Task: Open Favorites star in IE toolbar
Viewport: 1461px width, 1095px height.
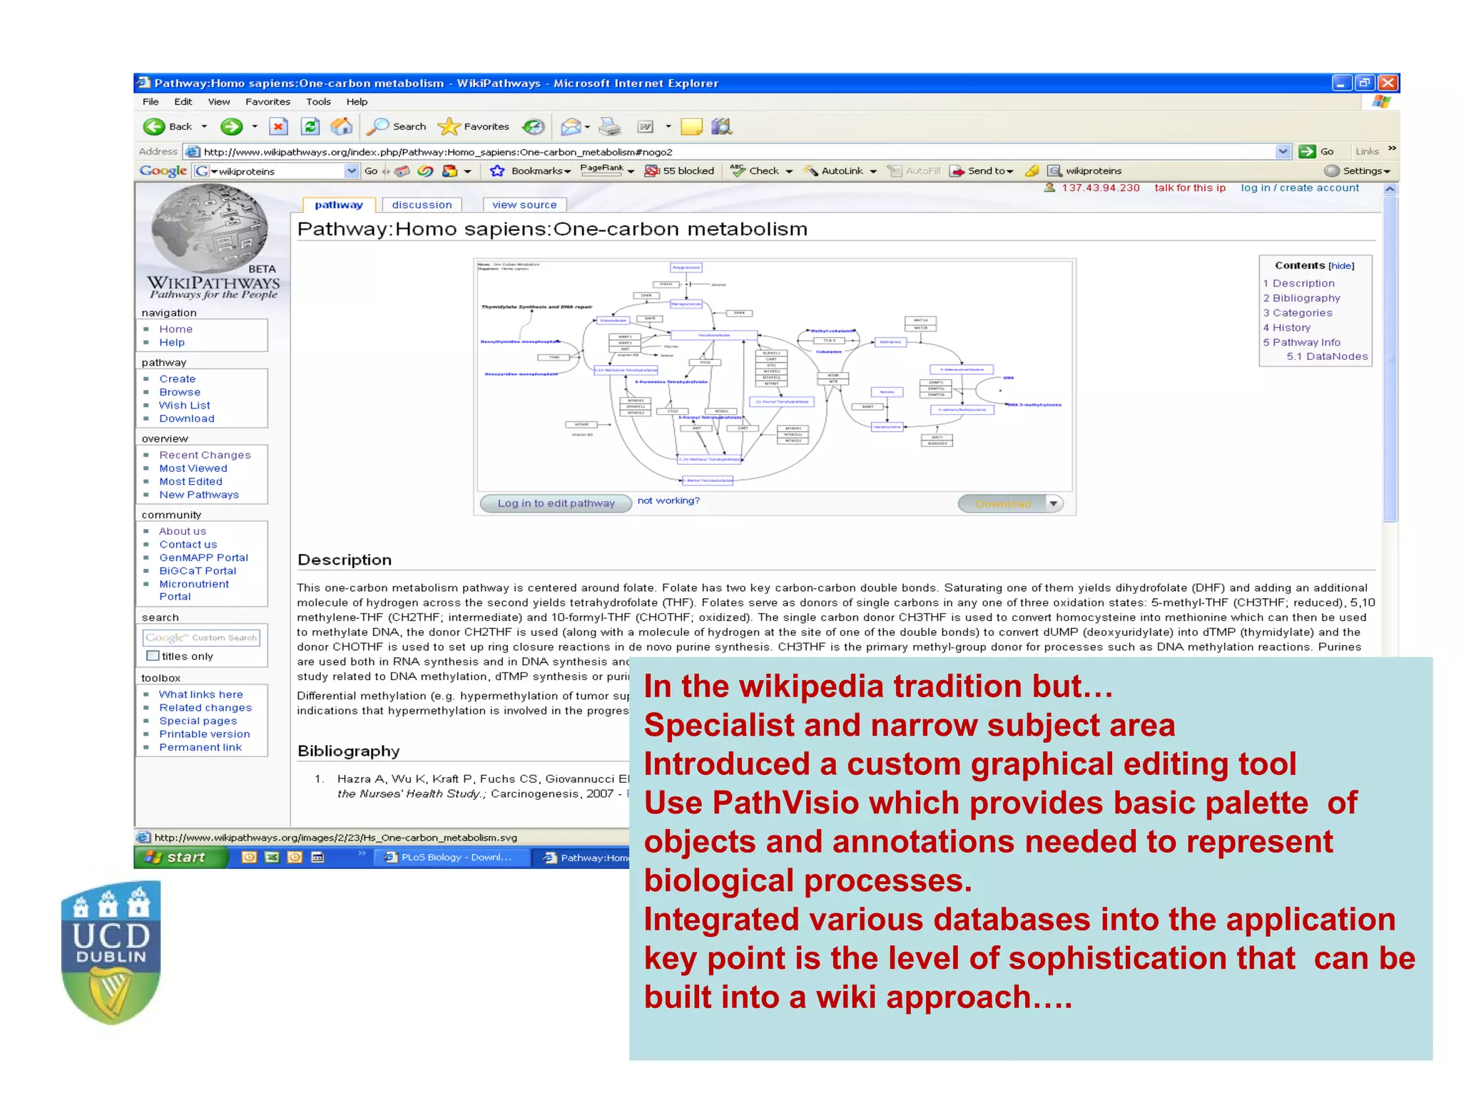Action: (449, 127)
